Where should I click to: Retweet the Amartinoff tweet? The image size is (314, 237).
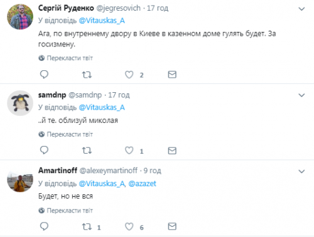[x=87, y=226]
